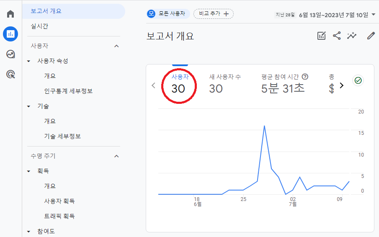Viewport: 379px width, 237px height.
Task: Open 개요 under 사용자 속성
Action: (x=50, y=76)
